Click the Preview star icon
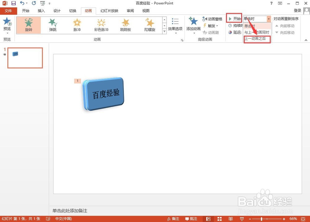The height and width of the screenshot is (222, 310). pos(7,21)
